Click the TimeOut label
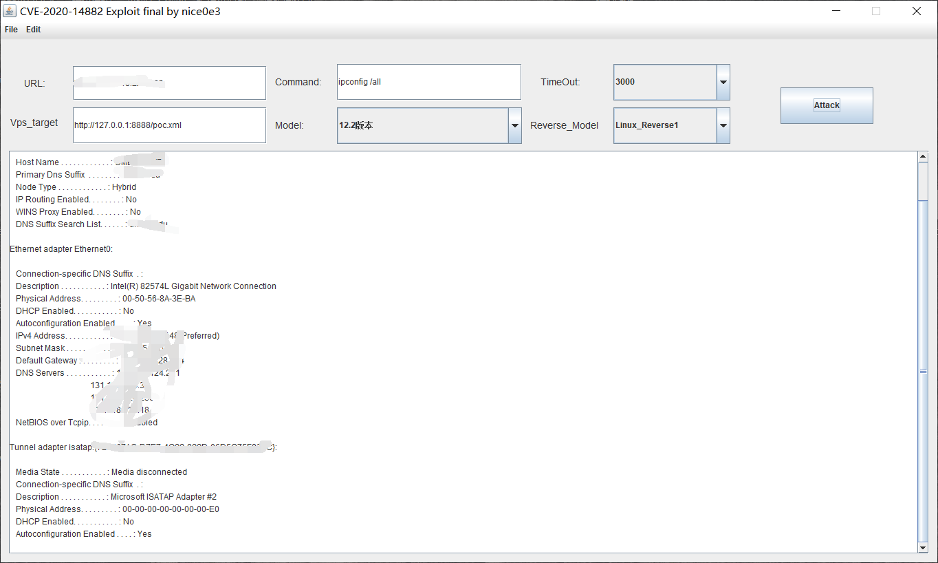Screen dimensions: 938x563 point(560,82)
